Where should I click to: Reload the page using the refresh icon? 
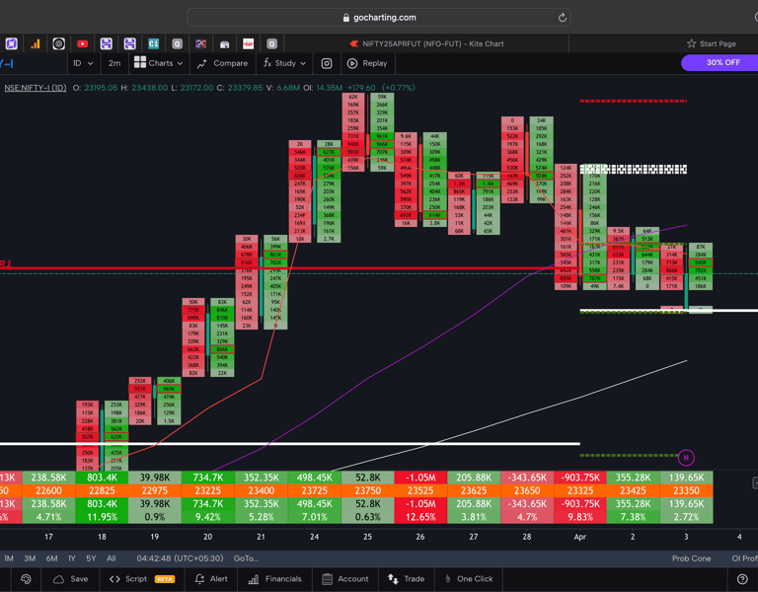(562, 18)
